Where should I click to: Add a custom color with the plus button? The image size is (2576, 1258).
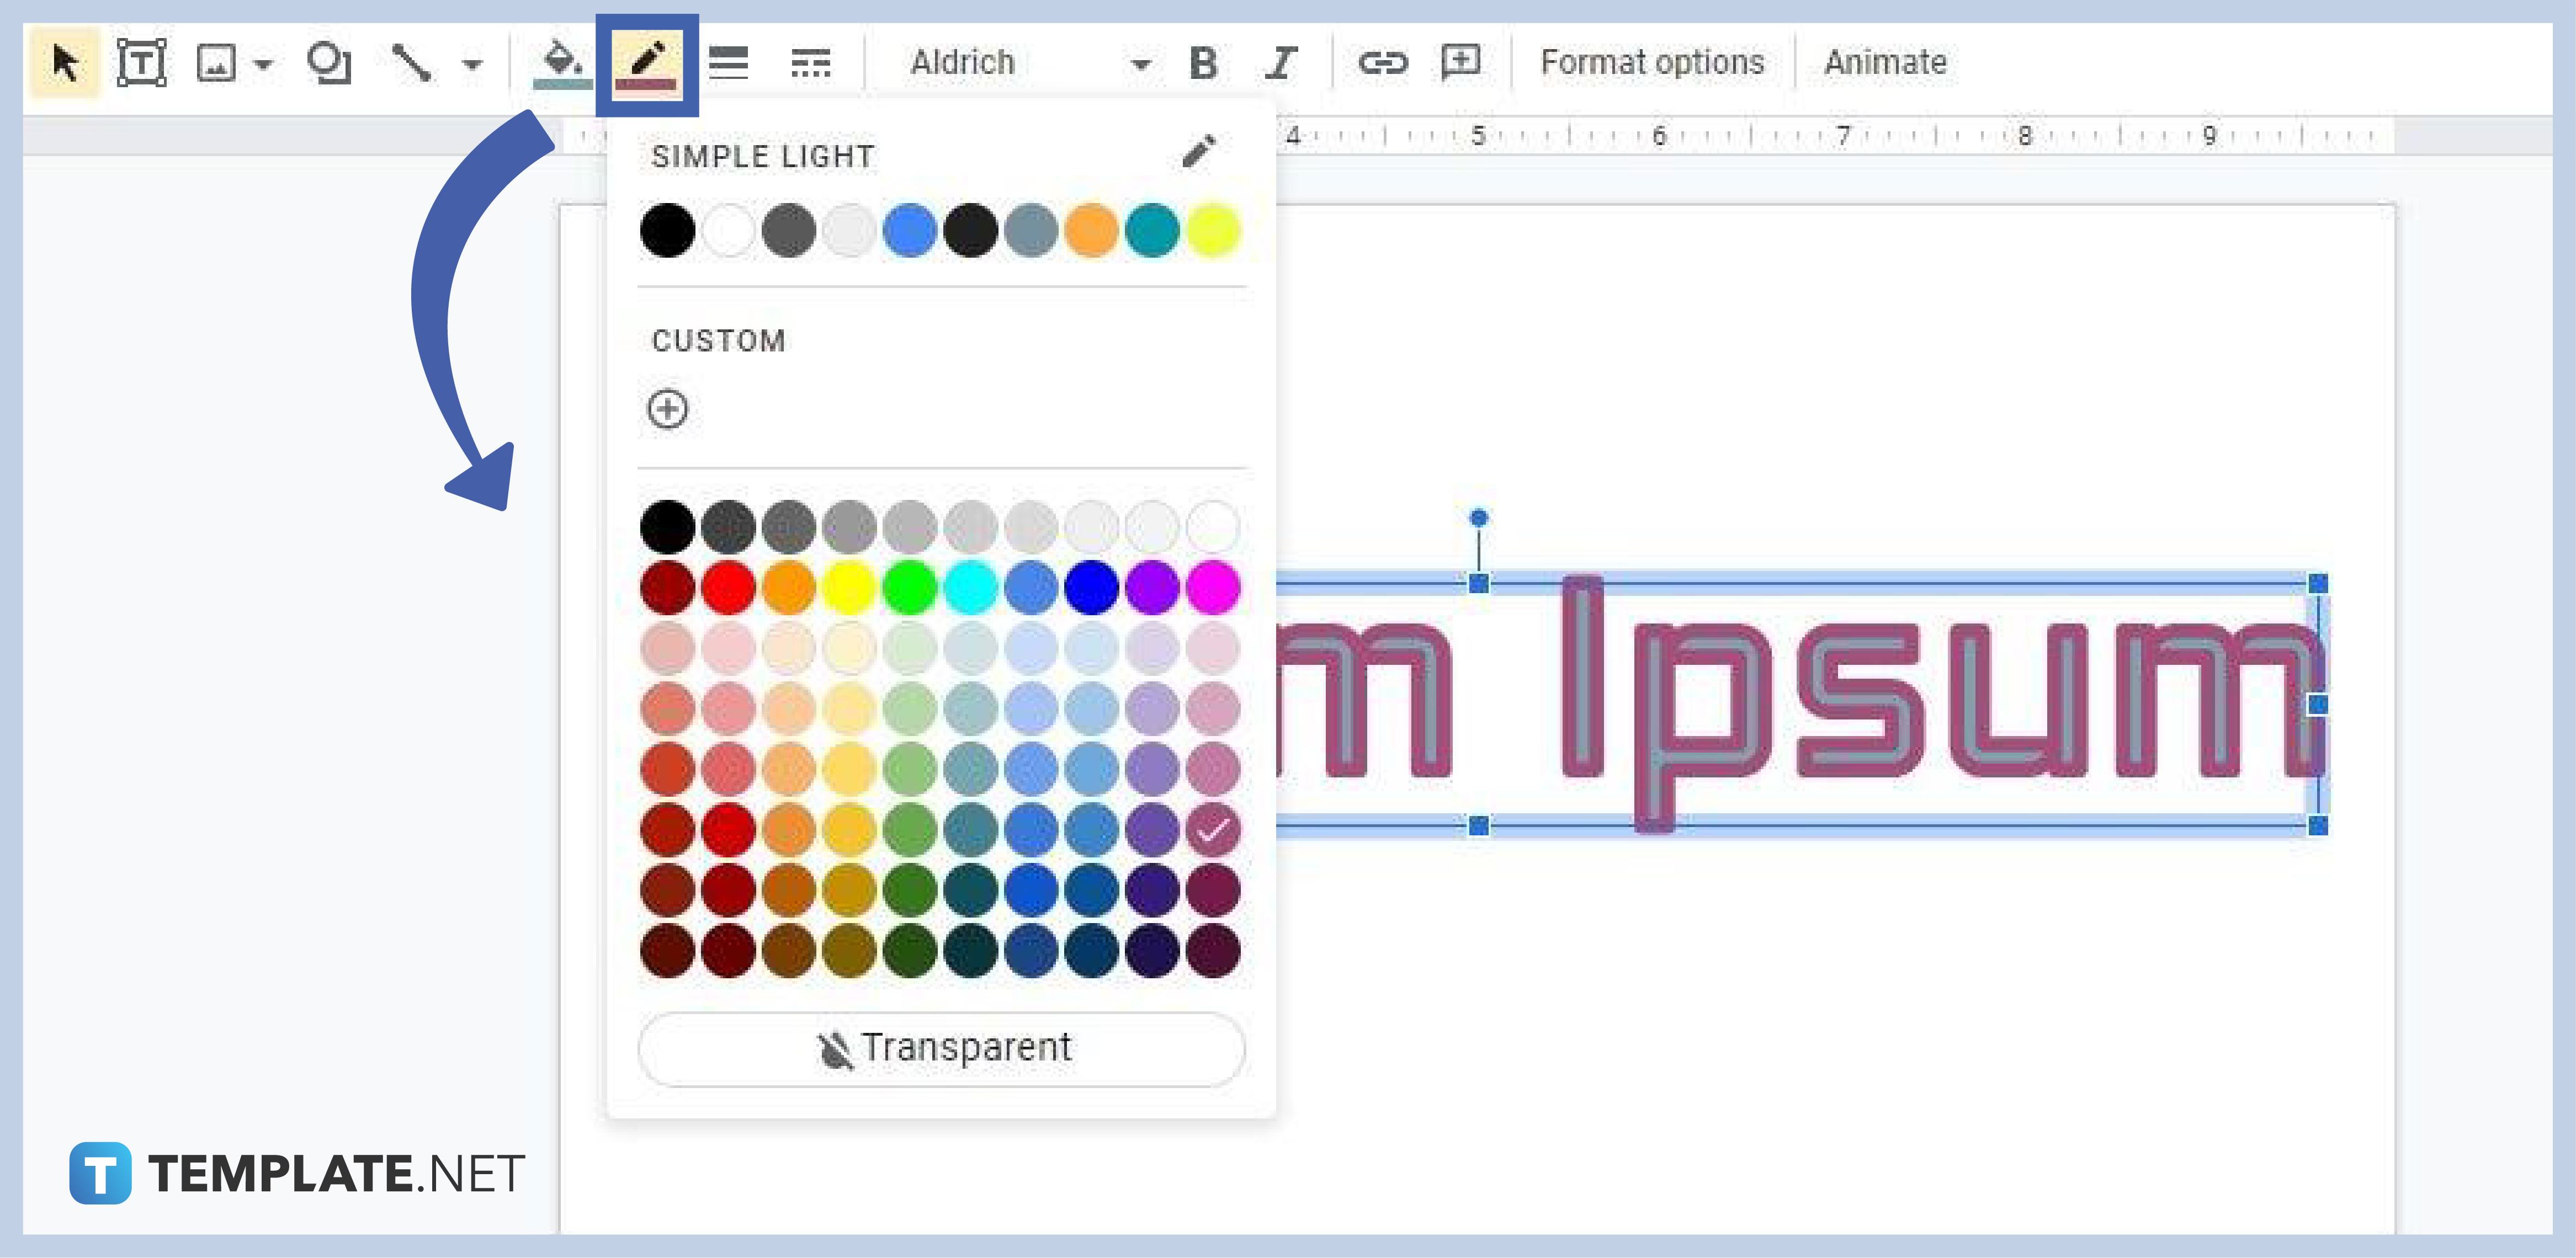(x=665, y=409)
